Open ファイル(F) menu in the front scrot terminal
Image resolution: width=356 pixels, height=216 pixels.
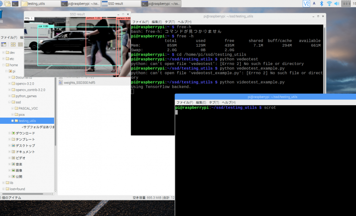click(185, 102)
